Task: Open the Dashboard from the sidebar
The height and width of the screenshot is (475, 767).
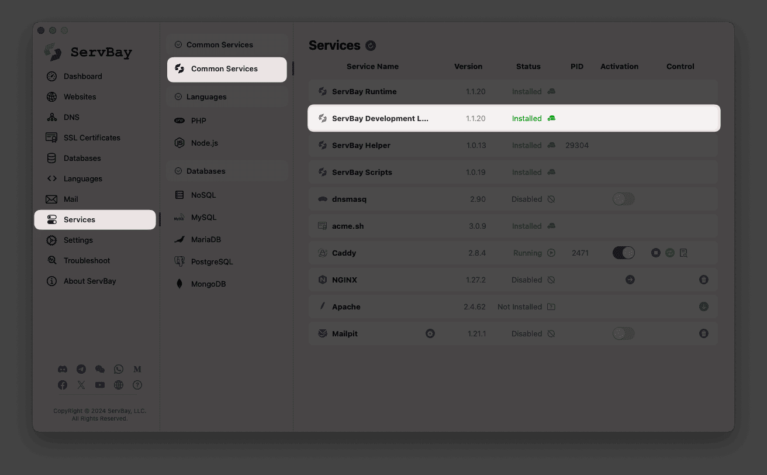Action: (x=82, y=76)
